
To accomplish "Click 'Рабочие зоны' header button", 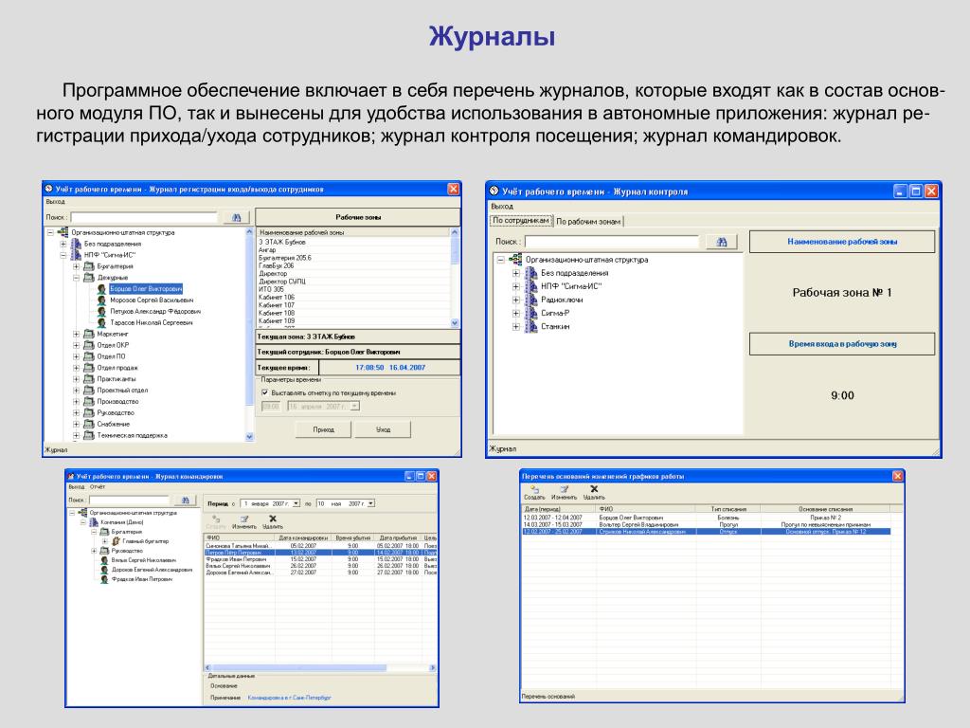I will 358,217.
